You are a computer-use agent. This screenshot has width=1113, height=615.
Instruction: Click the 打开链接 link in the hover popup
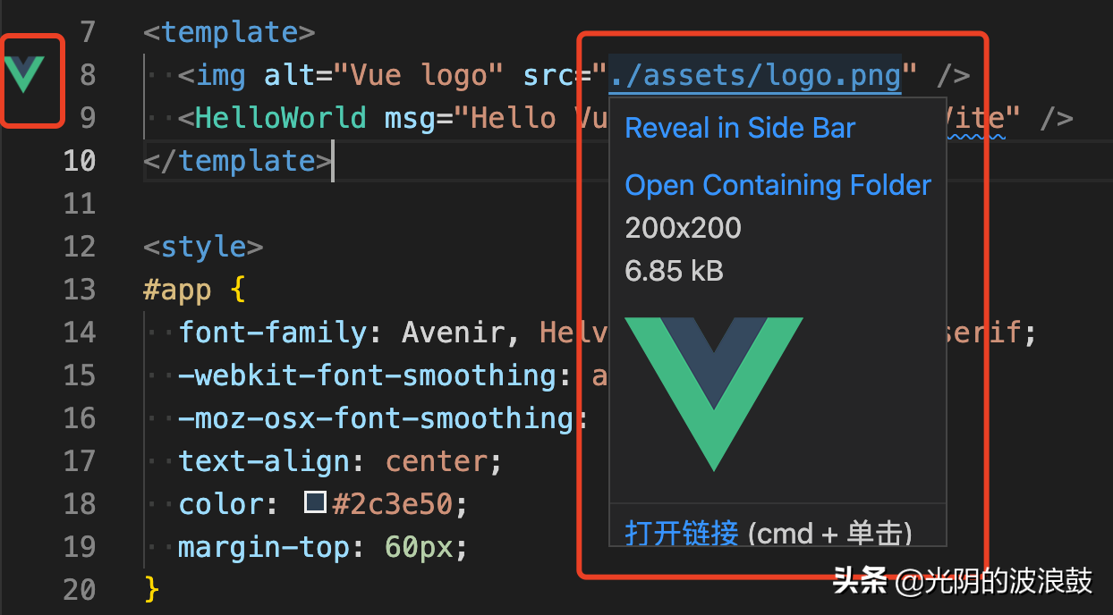(682, 534)
